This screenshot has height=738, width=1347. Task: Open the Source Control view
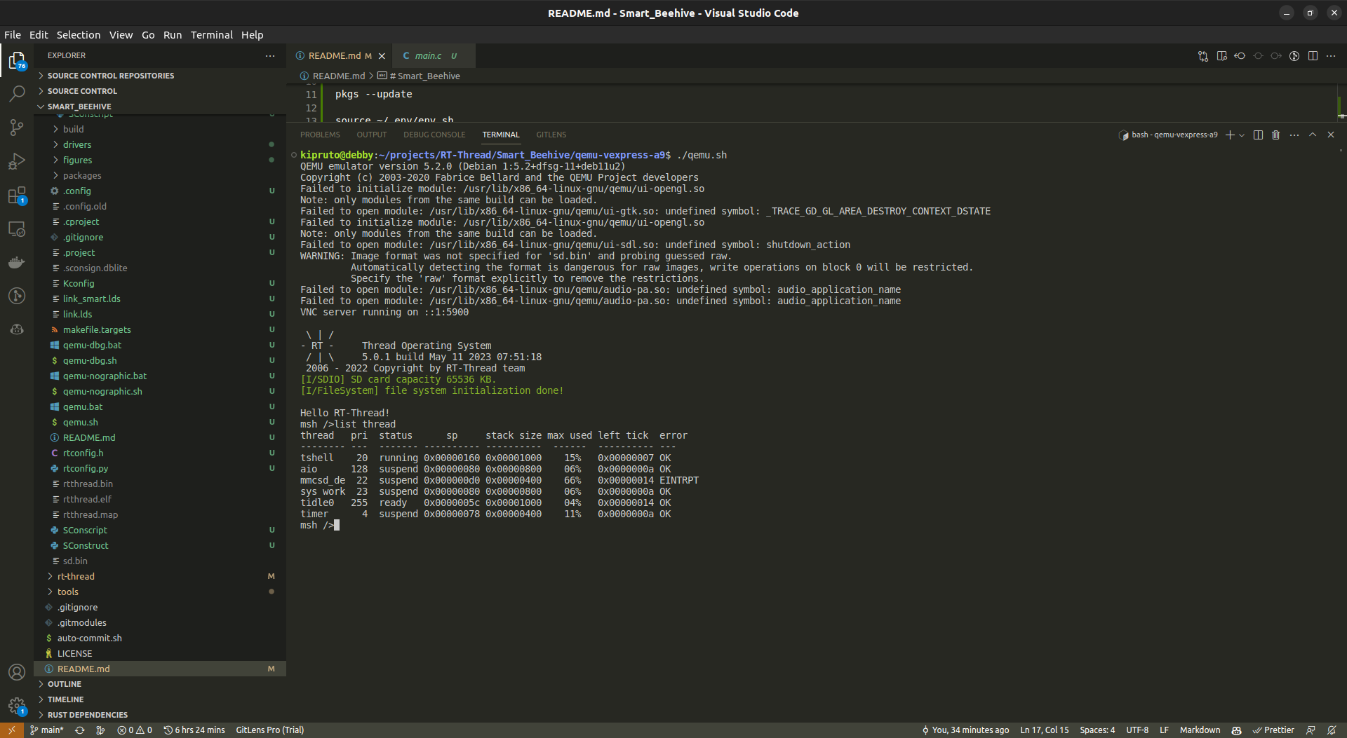tap(17, 127)
